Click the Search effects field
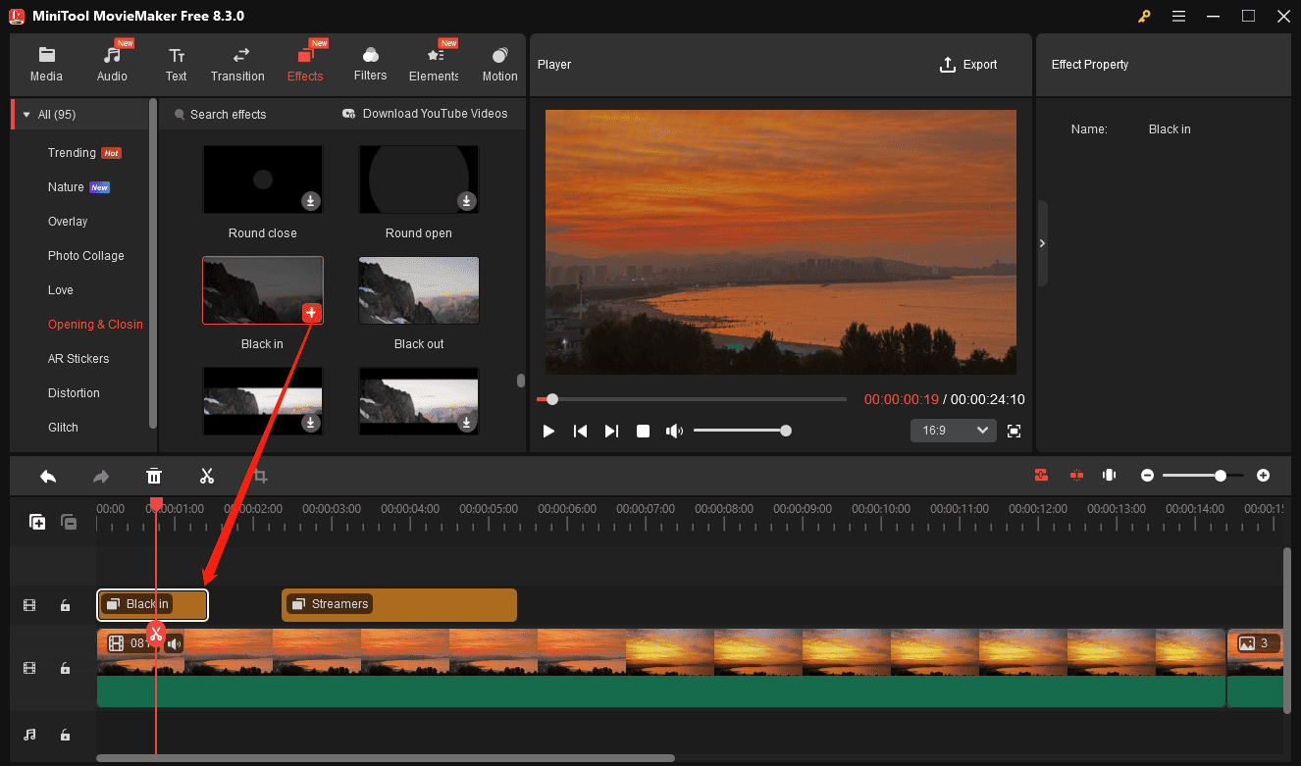The image size is (1301, 766). pyautogui.click(x=228, y=115)
